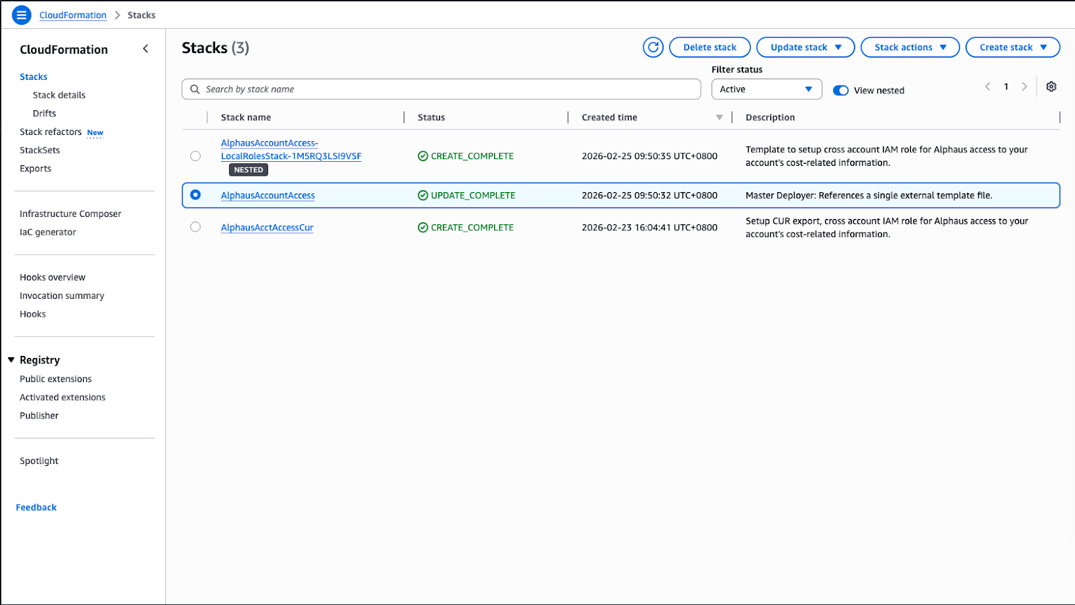Open Activated extensions

tap(62, 398)
